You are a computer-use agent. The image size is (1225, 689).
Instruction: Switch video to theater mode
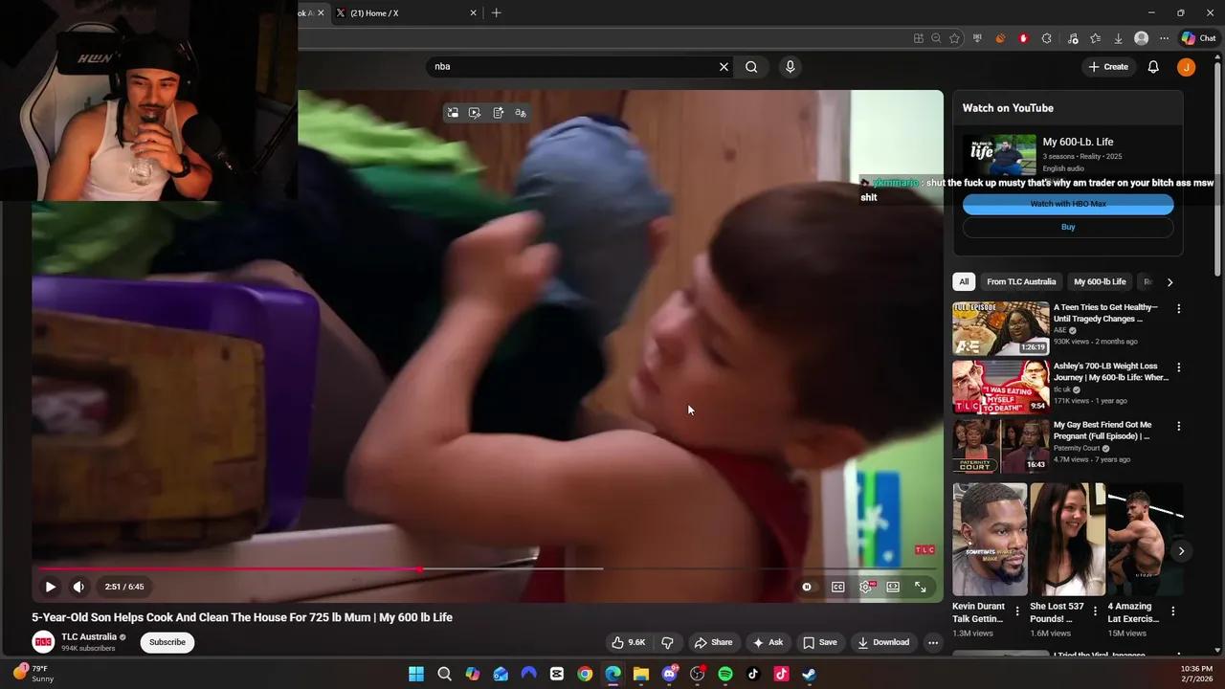click(893, 587)
